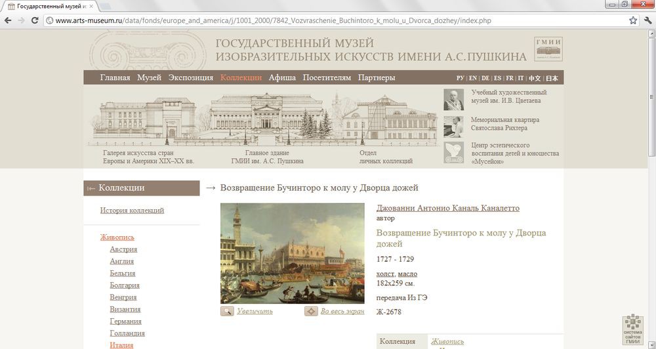Open the Экспозиция menu item
The height and width of the screenshot is (349, 656).
191,77
